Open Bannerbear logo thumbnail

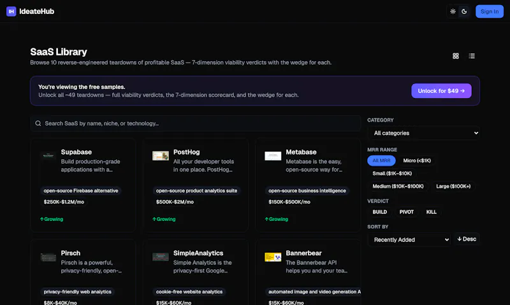273,257
